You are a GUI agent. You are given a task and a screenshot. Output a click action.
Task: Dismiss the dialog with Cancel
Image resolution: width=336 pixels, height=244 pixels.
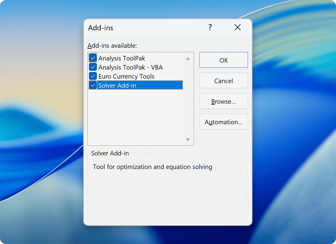[223, 80]
